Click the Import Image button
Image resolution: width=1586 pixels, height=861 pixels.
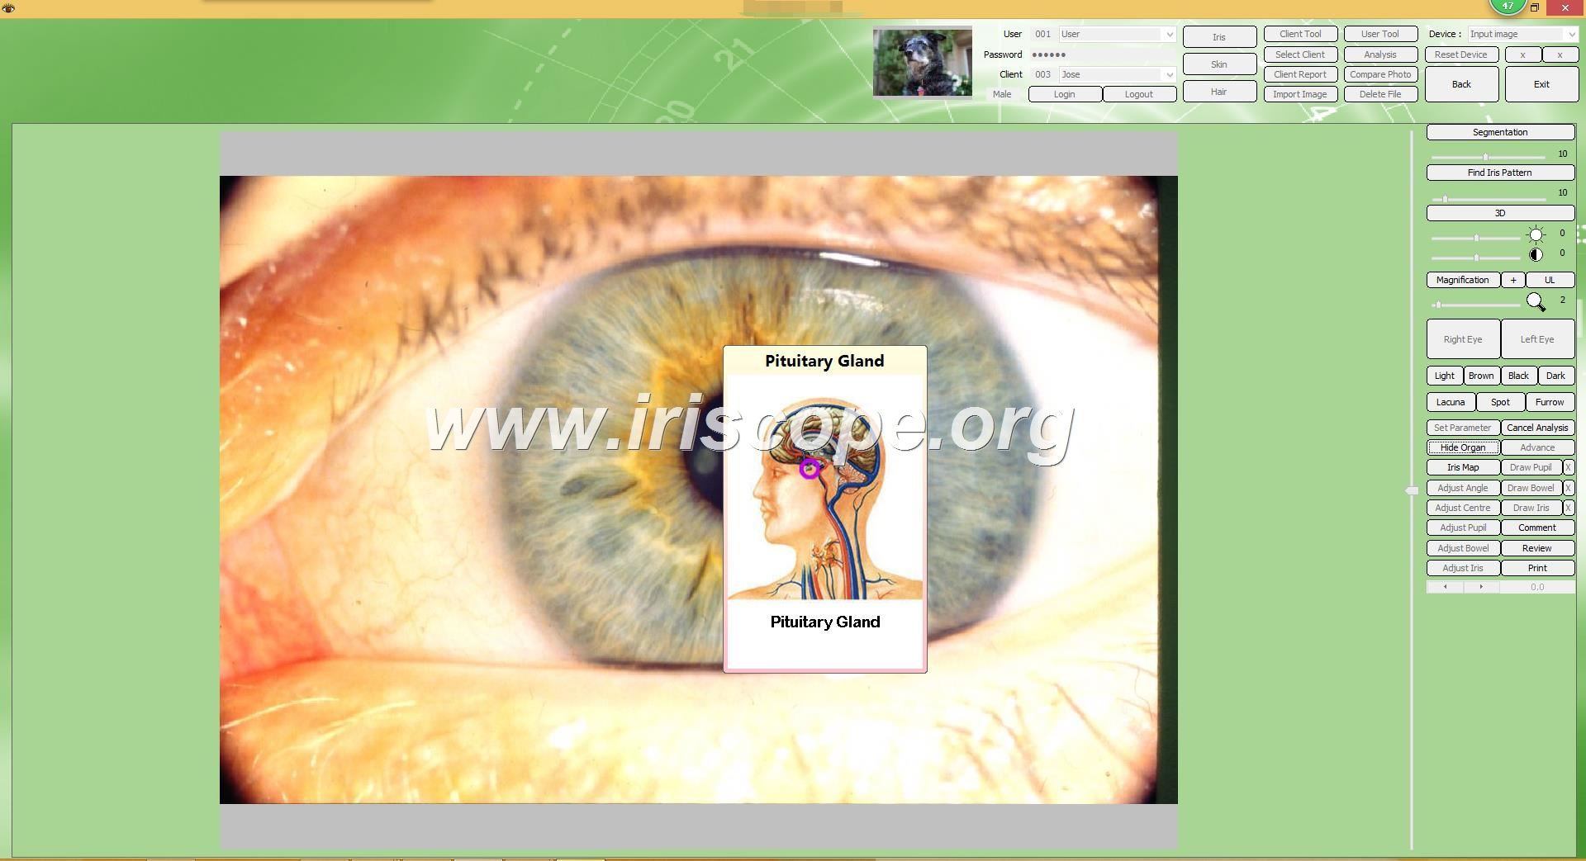(1299, 94)
